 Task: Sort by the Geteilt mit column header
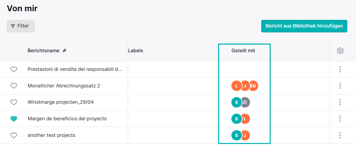pos(243,51)
